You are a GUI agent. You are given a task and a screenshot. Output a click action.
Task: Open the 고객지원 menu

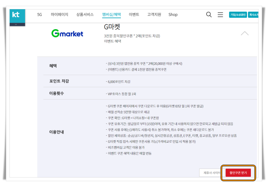pyautogui.click(x=154, y=14)
